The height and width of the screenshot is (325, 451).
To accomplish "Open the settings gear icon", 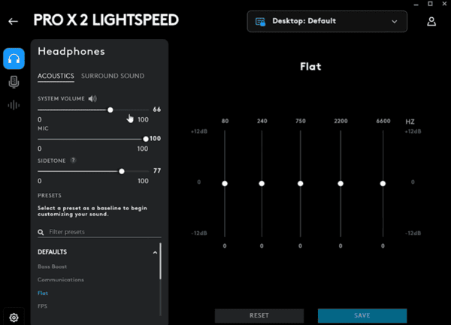I will pos(14,317).
